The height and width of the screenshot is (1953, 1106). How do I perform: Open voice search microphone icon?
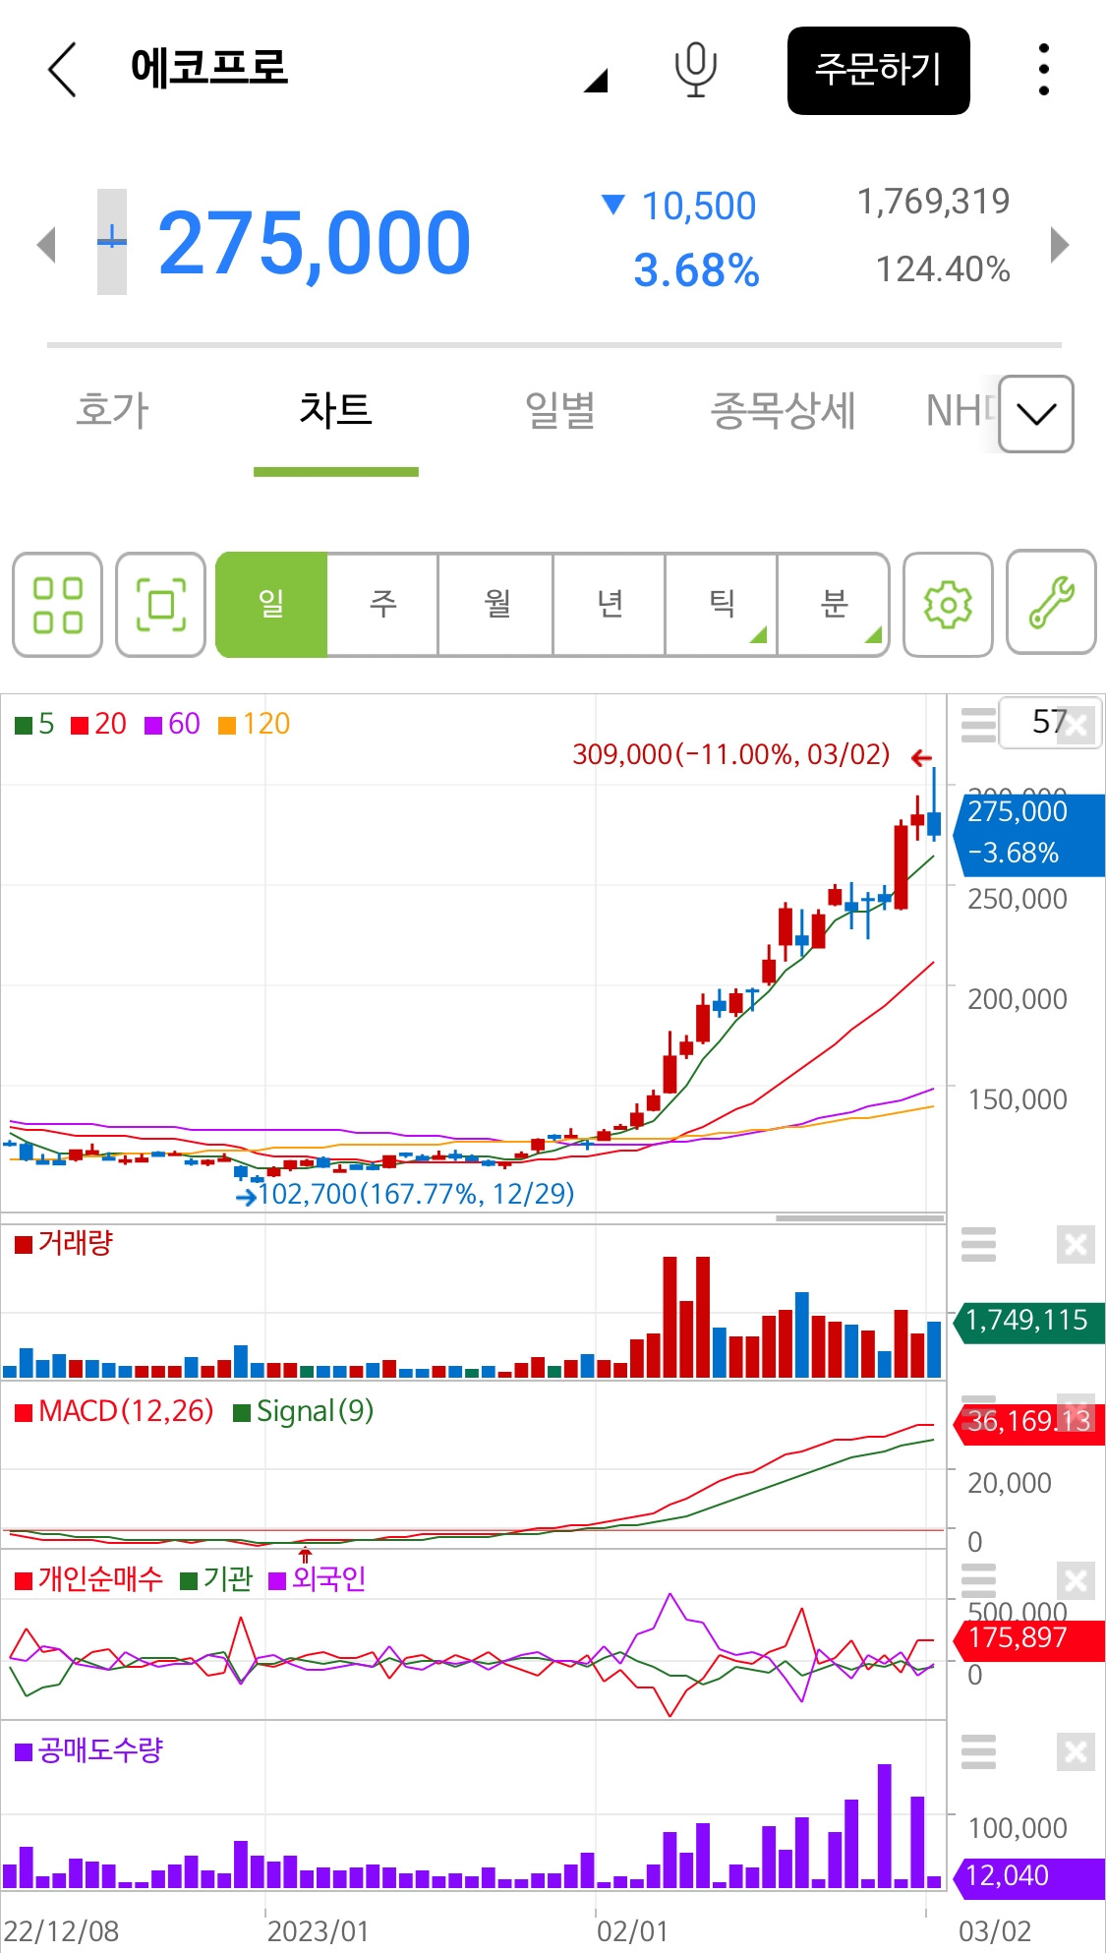coord(695,70)
